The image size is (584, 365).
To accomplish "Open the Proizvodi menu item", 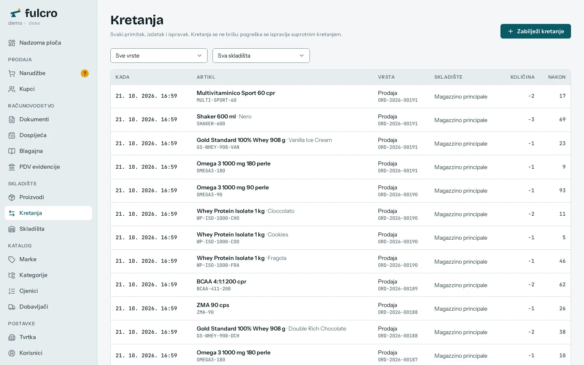I will point(48,198).
